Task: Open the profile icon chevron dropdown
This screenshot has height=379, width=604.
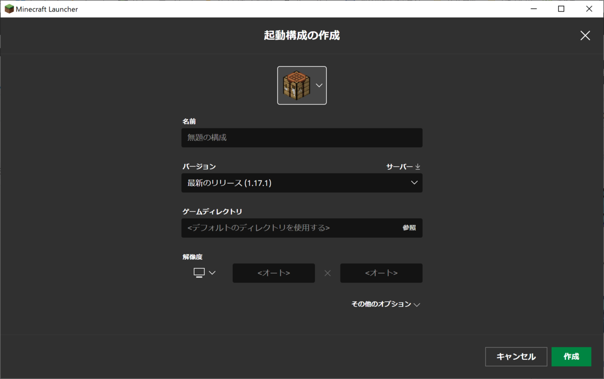Action: tap(319, 85)
